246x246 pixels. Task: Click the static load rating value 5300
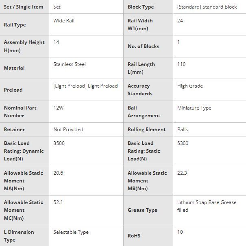click(x=183, y=143)
